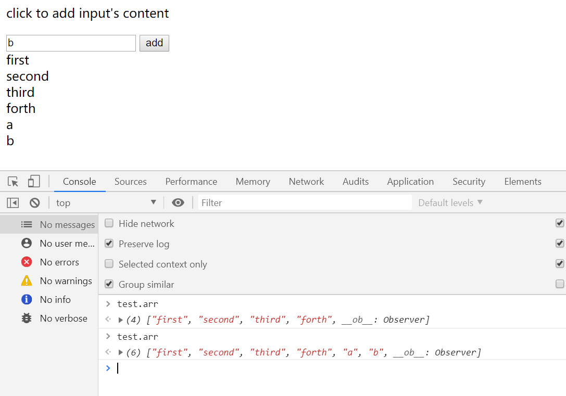Expand the six-item array output

[121, 353]
